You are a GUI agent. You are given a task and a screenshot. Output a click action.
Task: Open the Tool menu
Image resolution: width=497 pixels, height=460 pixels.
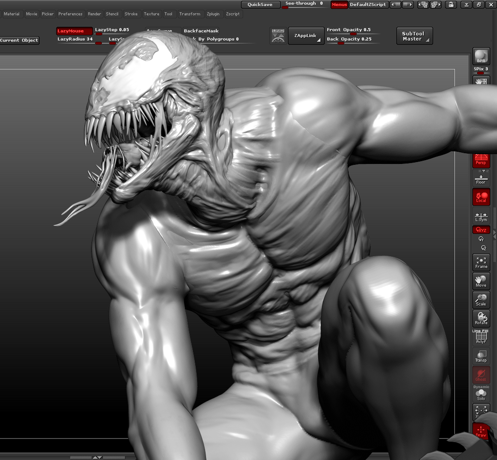tap(168, 14)
